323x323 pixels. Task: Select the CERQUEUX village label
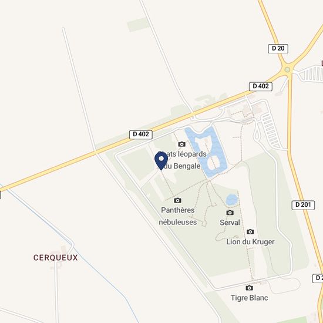56,258
